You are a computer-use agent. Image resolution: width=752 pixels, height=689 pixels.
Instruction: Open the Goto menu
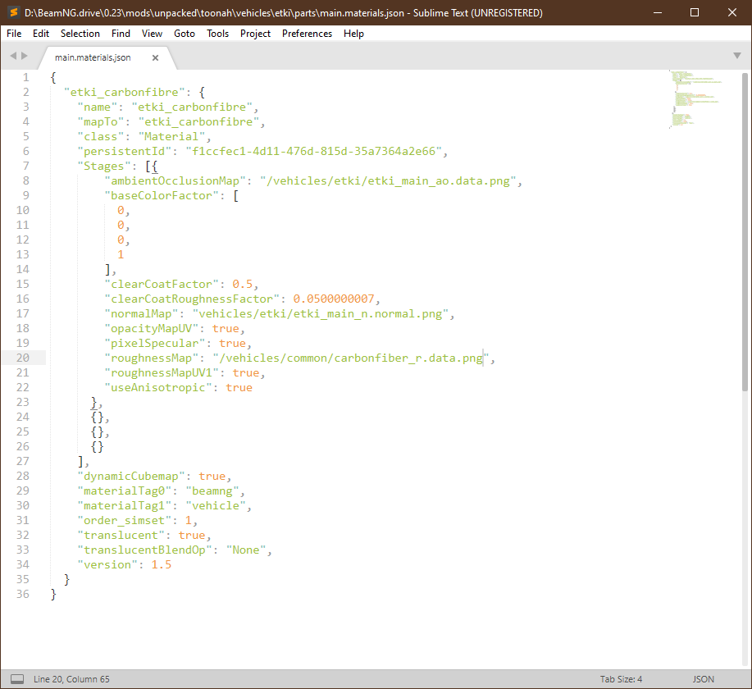pos(185,34)
